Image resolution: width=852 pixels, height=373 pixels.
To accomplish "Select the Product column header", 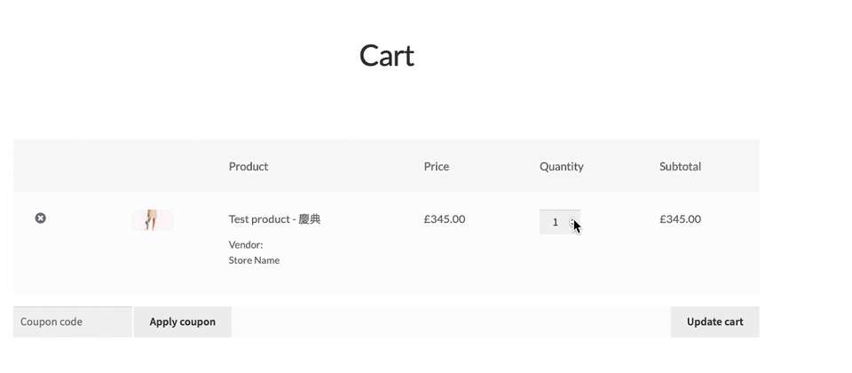I will (x=248, y=166).
